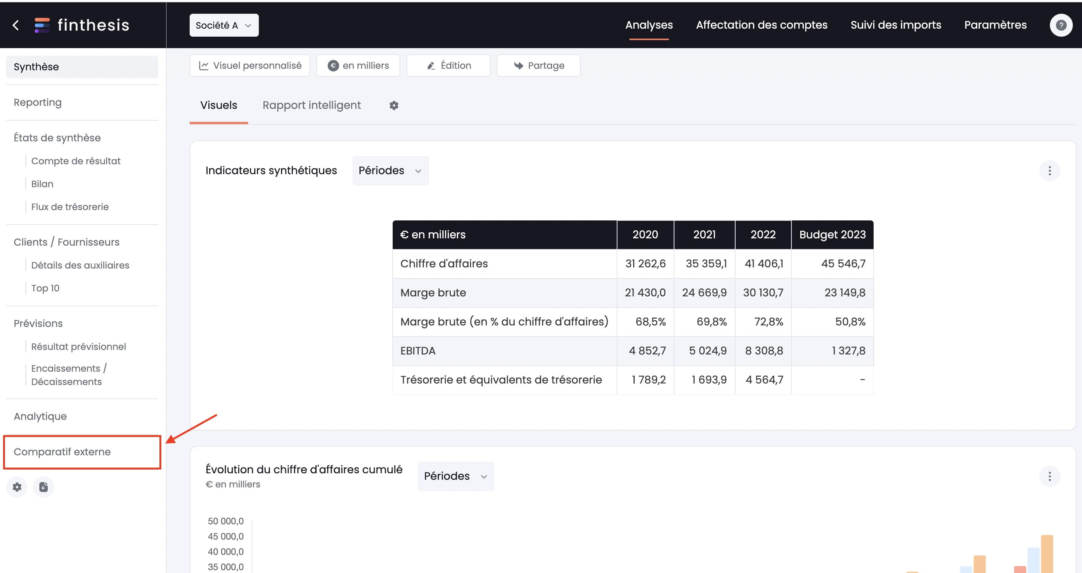Select the Visuels tab
1082x573 pixels.
pos(218,105)
